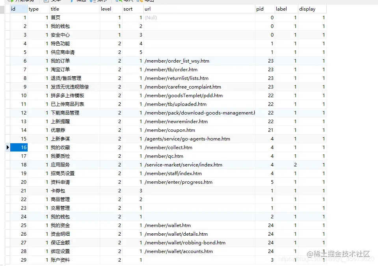Select url cell /member/returnlist/lists.htm
The image size is (378, 266).
199,78
